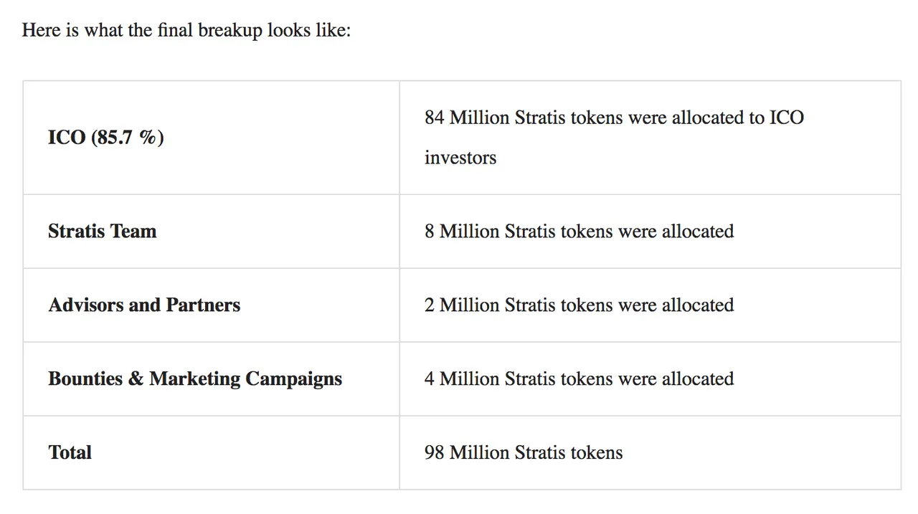Select the 'ICO (85.7 %)' row header
The image size is (918, 514).
(x=106, y=137)
